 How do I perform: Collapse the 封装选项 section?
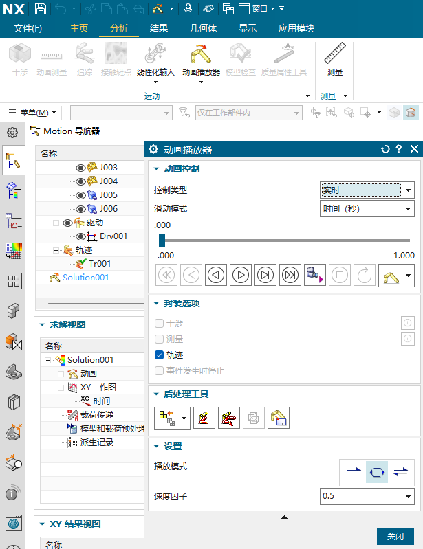tap(156, 303)
